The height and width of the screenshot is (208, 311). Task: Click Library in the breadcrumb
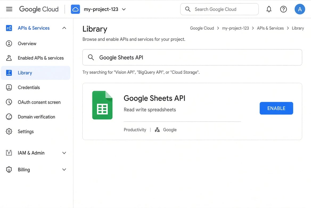pyautogui.click(x=298, y=28)
